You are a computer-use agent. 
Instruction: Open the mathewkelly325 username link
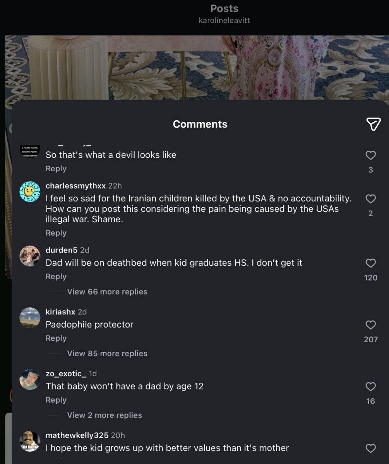(77, 435)
